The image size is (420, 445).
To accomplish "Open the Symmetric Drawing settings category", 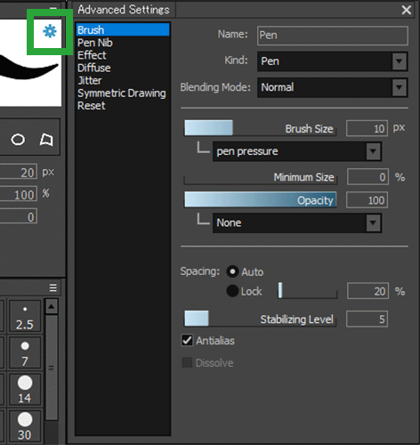I will pyautogui.click(x=123, y=93).
